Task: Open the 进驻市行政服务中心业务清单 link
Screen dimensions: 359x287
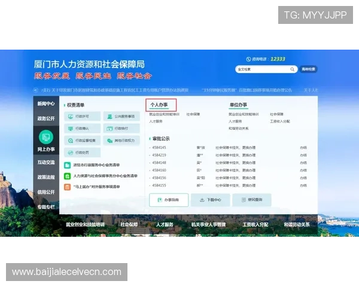Action: pyautogui.click(x=96, y=165)
